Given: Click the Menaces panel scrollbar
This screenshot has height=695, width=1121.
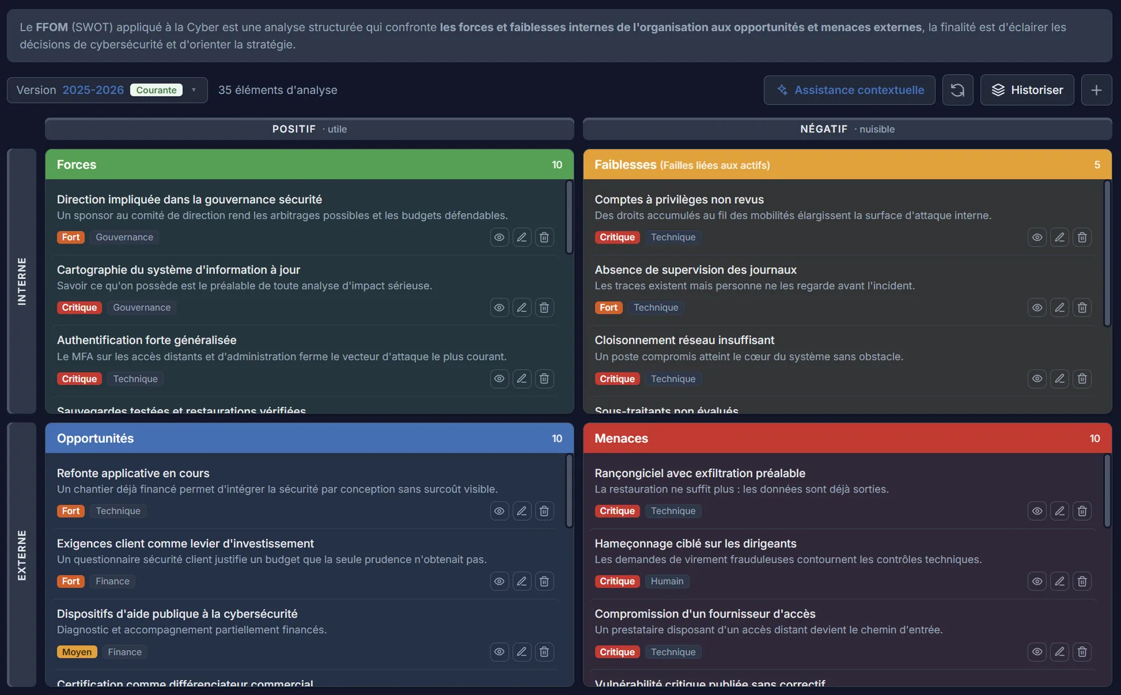Looking at the screenshot, I should [1107, 491].
